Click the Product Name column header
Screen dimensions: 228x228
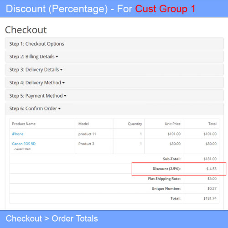24,124
